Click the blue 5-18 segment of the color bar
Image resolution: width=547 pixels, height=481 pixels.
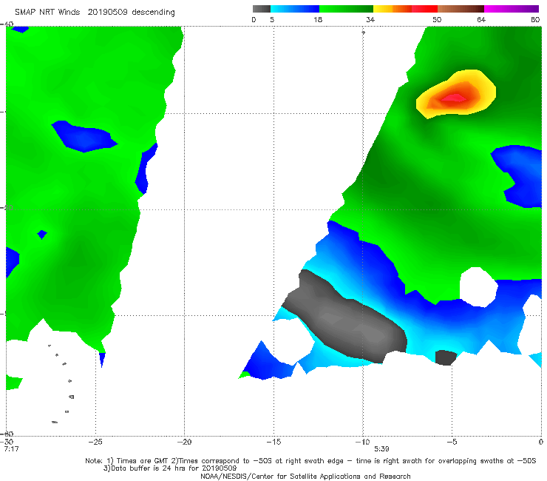pos(295,9)
